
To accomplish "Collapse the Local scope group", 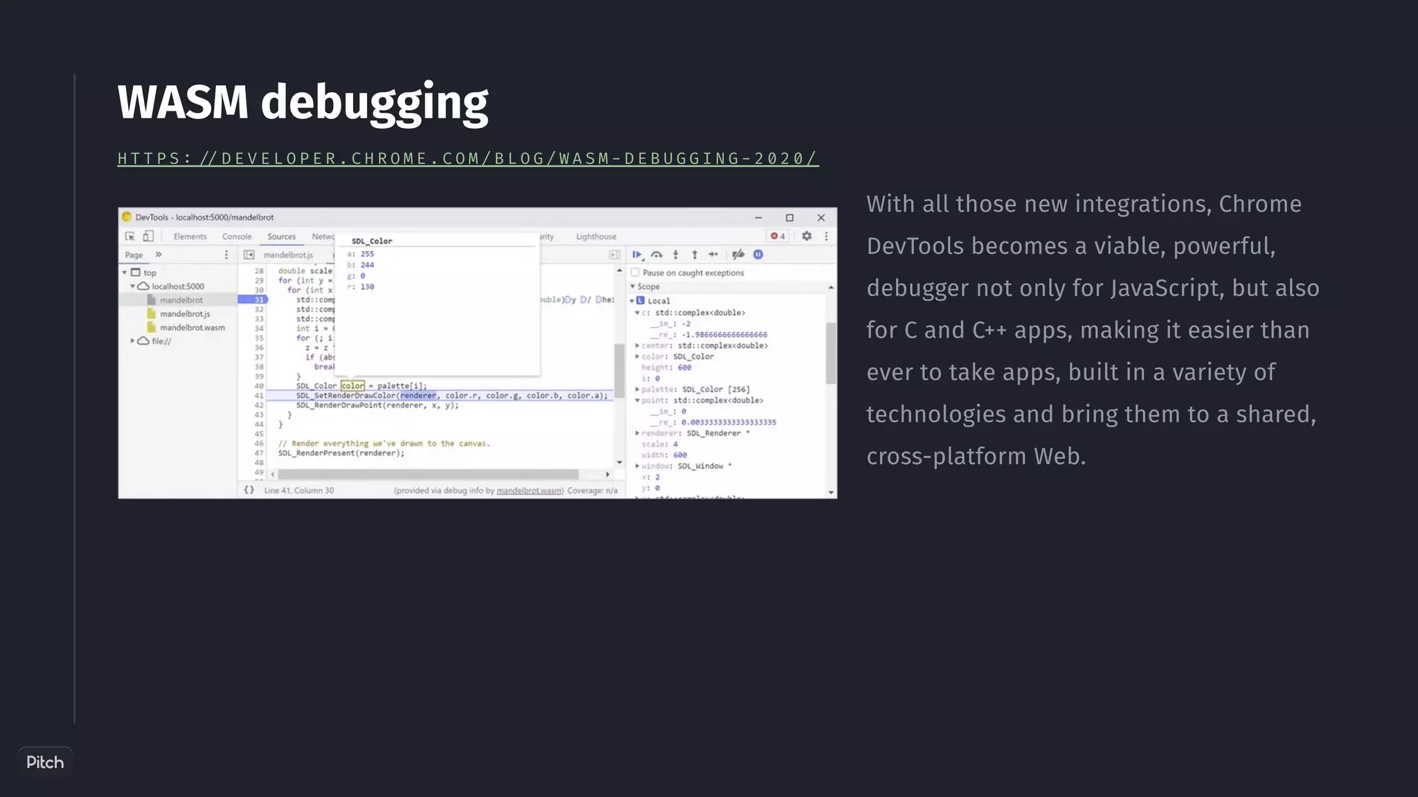I will tap(632, 301).
